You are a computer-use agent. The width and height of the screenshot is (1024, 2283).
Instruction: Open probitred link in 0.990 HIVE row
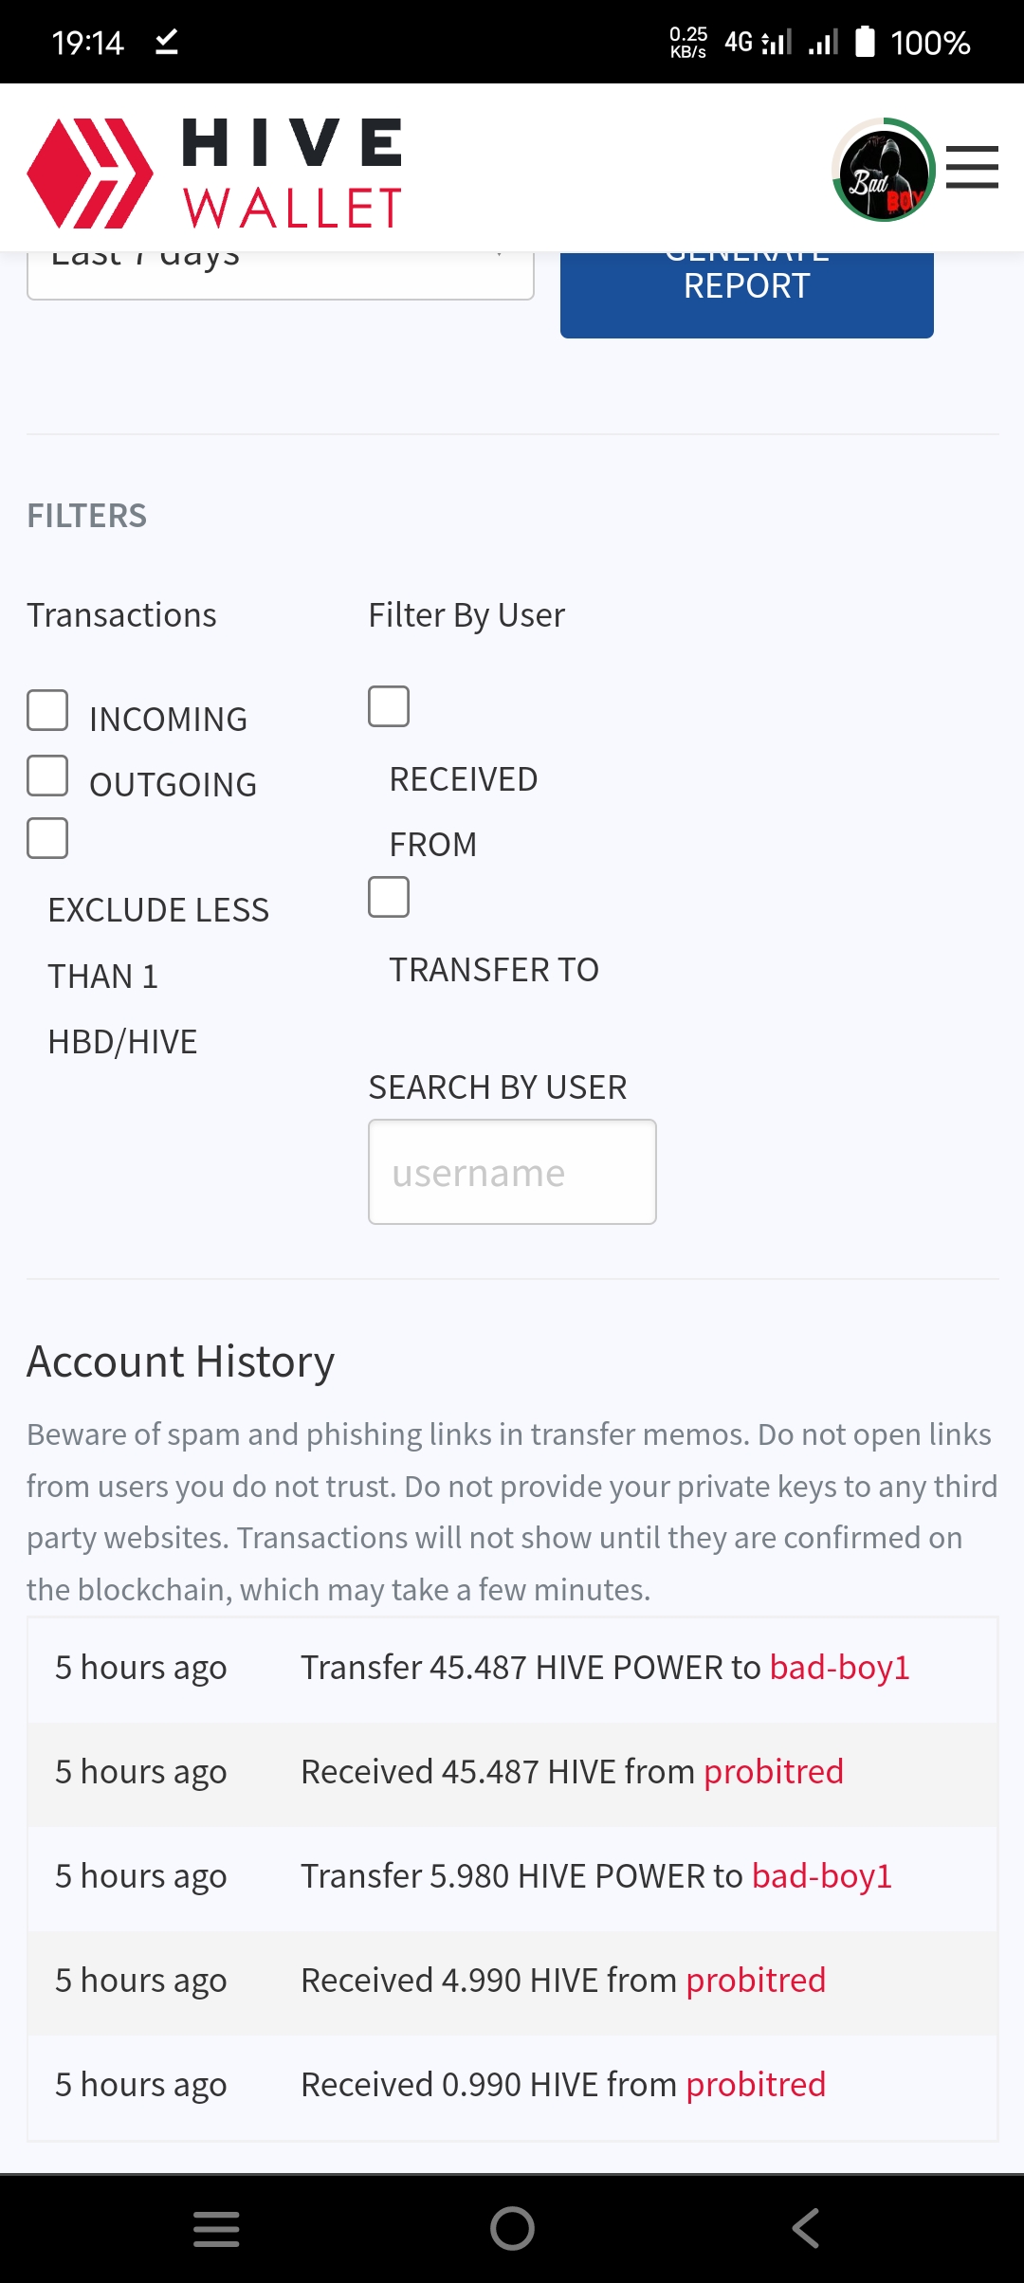(756, 2085)
